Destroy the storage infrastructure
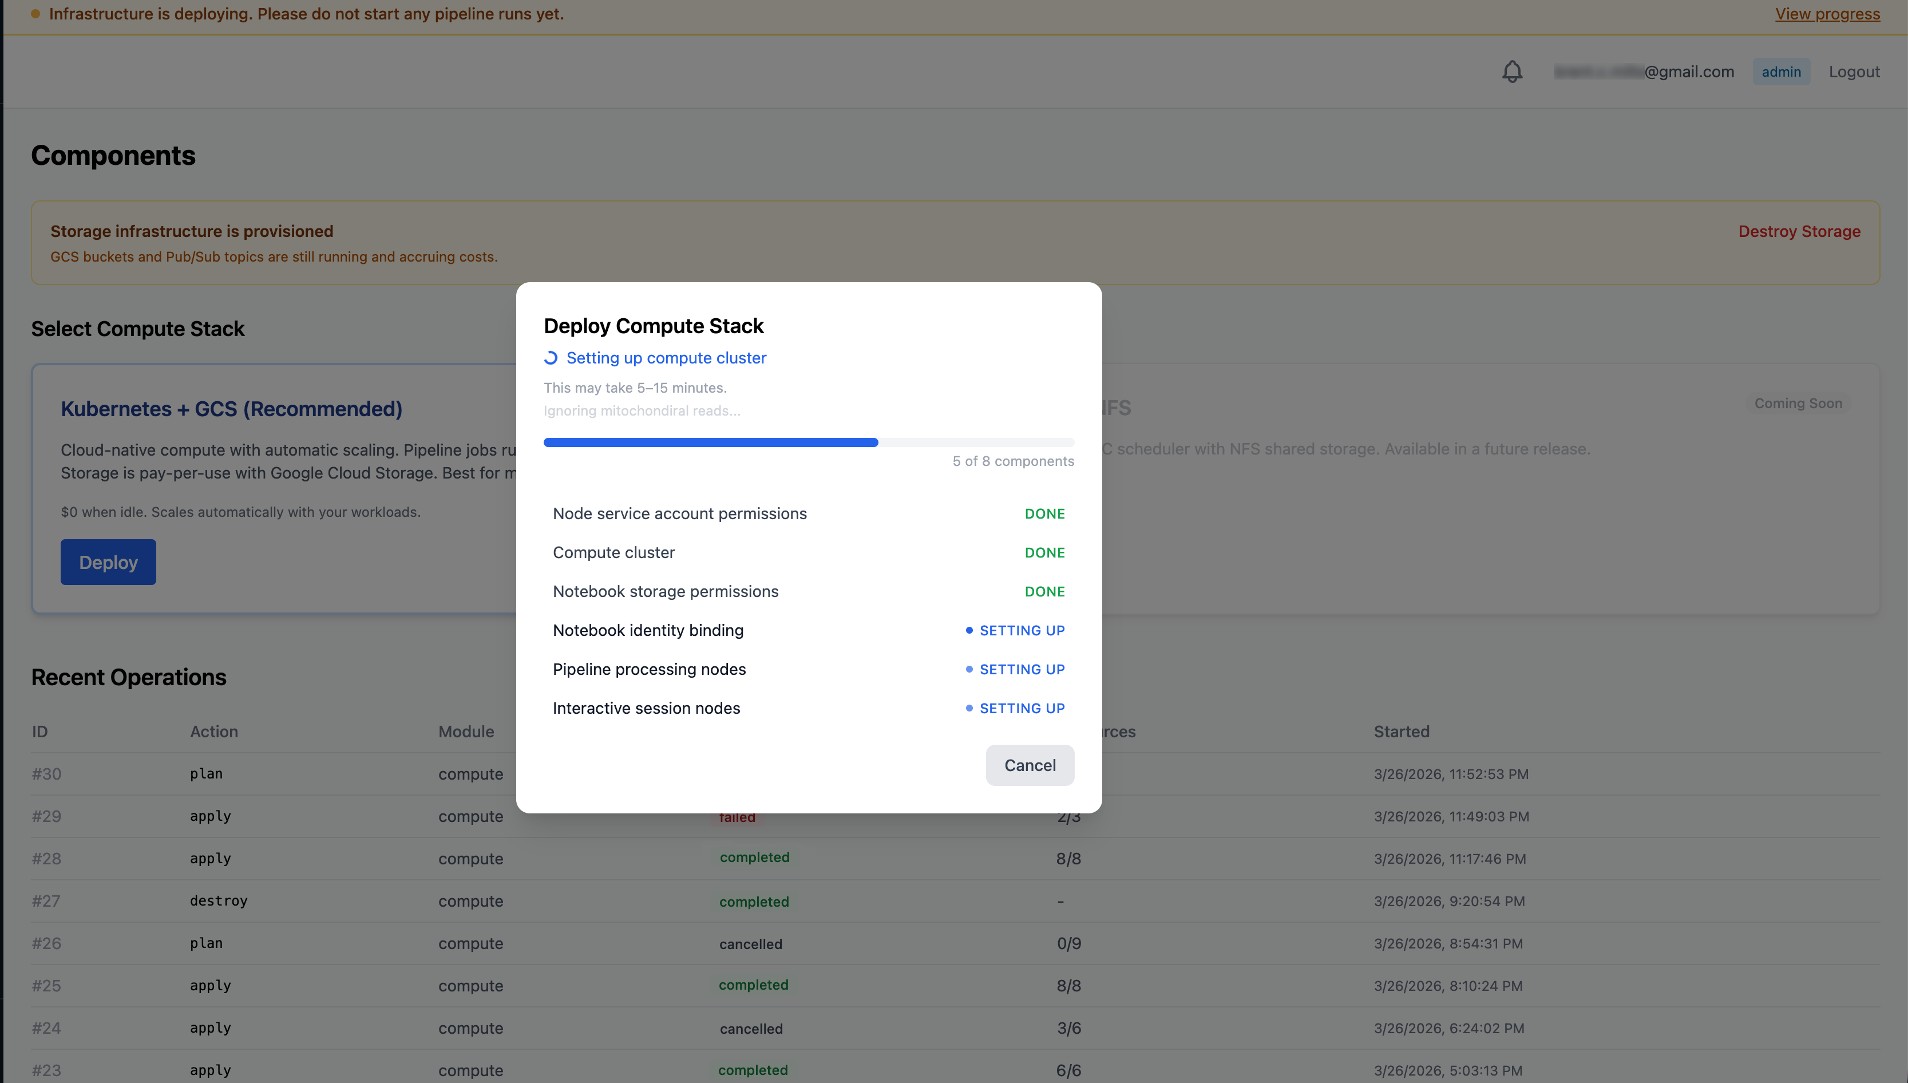 [1799, 231]
